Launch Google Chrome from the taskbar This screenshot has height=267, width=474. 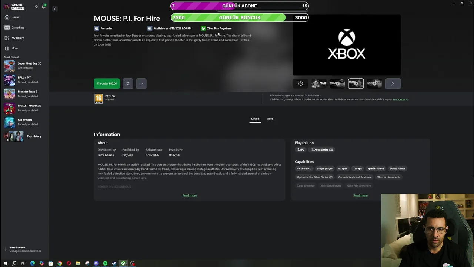(60, 263)
